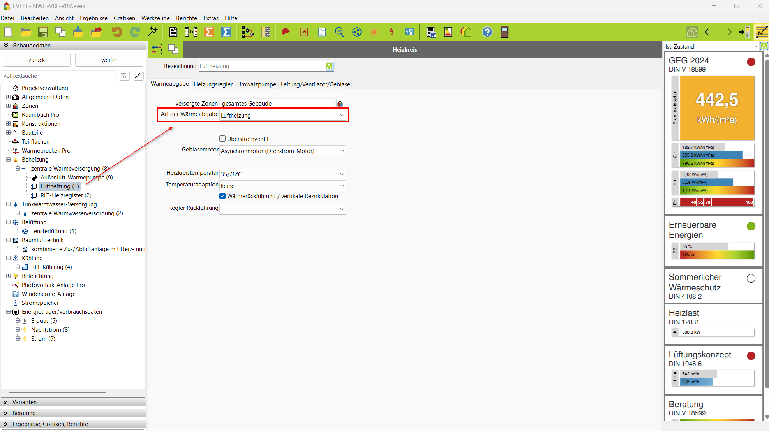Click the undo arrow icon
The width and height of the screenshot is (769, 431).
116,32
